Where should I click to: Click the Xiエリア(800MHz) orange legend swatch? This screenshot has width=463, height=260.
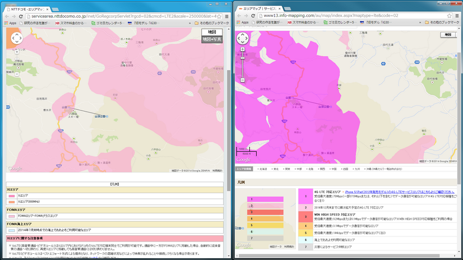12,202
